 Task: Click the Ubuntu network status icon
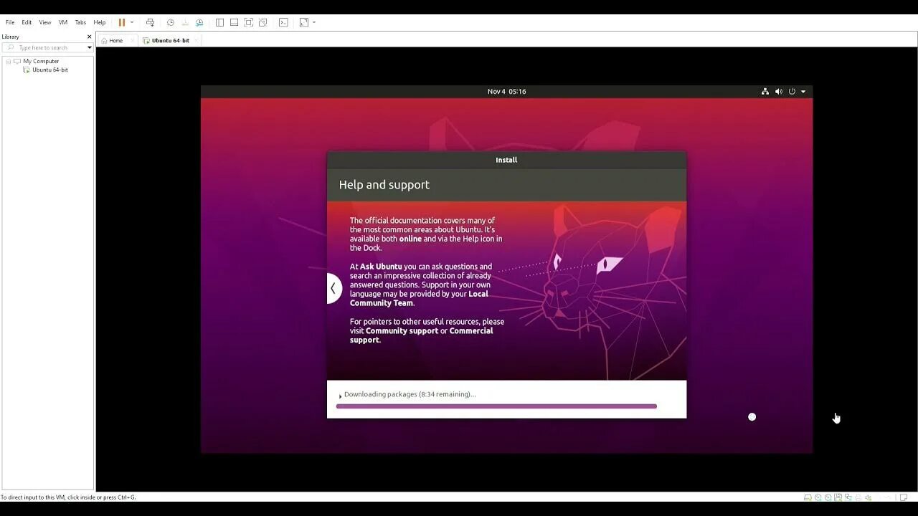point(765,92)
